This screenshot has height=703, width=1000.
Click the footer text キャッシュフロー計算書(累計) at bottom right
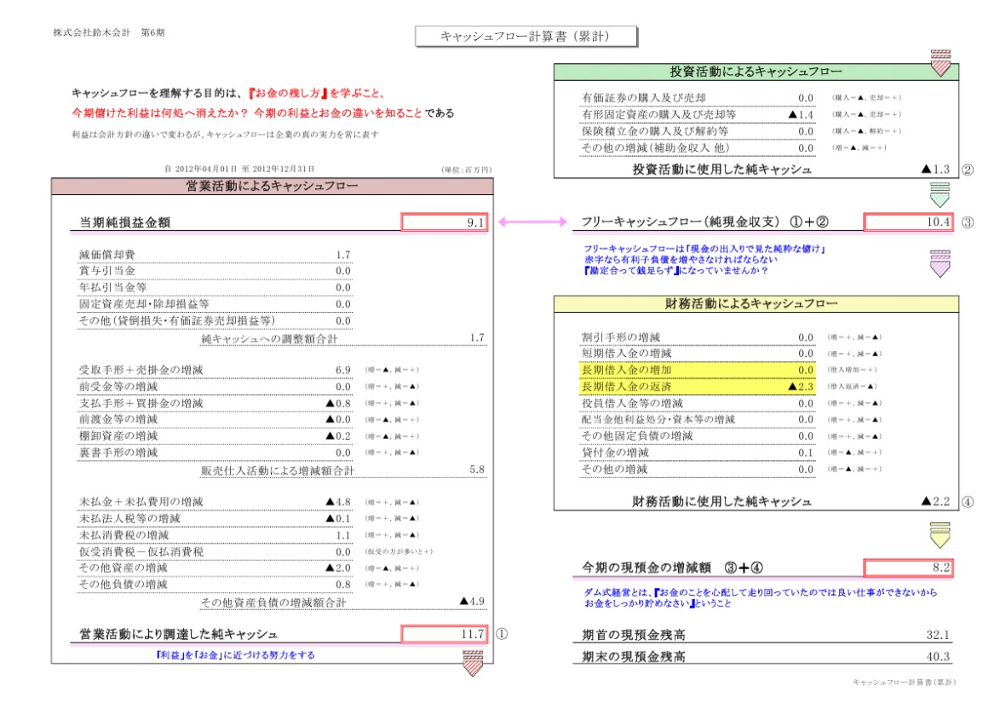[905, 683]
